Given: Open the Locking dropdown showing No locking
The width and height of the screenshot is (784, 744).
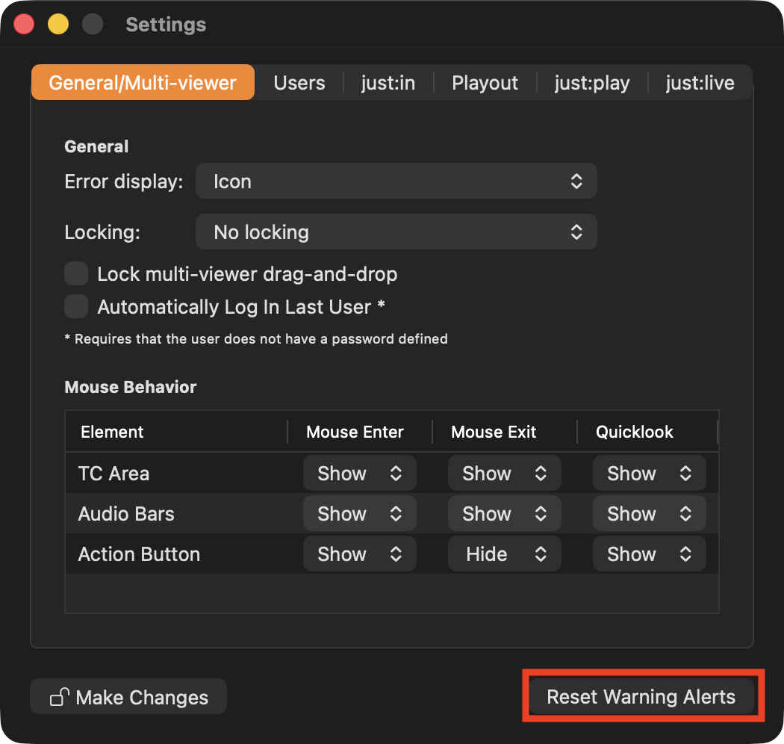Looking at the screenshot, I should [x=396, y=232].
